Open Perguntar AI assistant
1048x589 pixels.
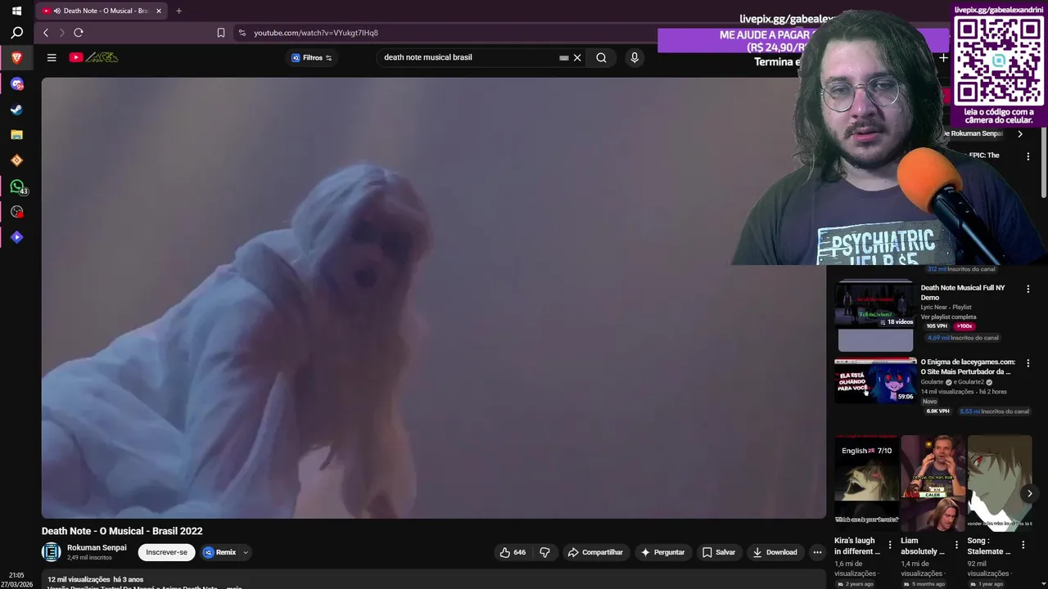tap(662, 552)
